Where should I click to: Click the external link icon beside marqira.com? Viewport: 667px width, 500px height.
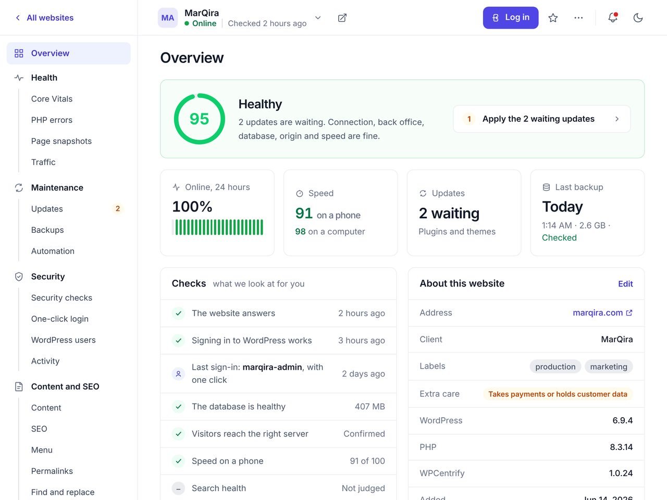pos(629,312)
